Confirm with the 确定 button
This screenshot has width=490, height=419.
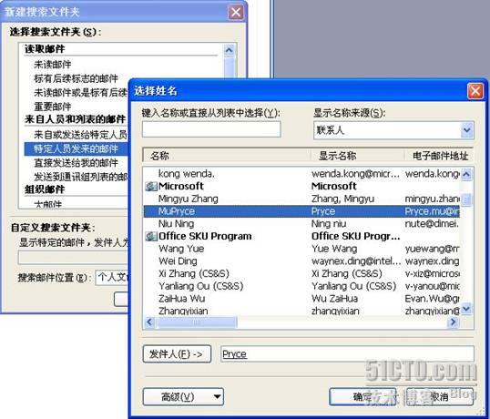coord(362,397)
